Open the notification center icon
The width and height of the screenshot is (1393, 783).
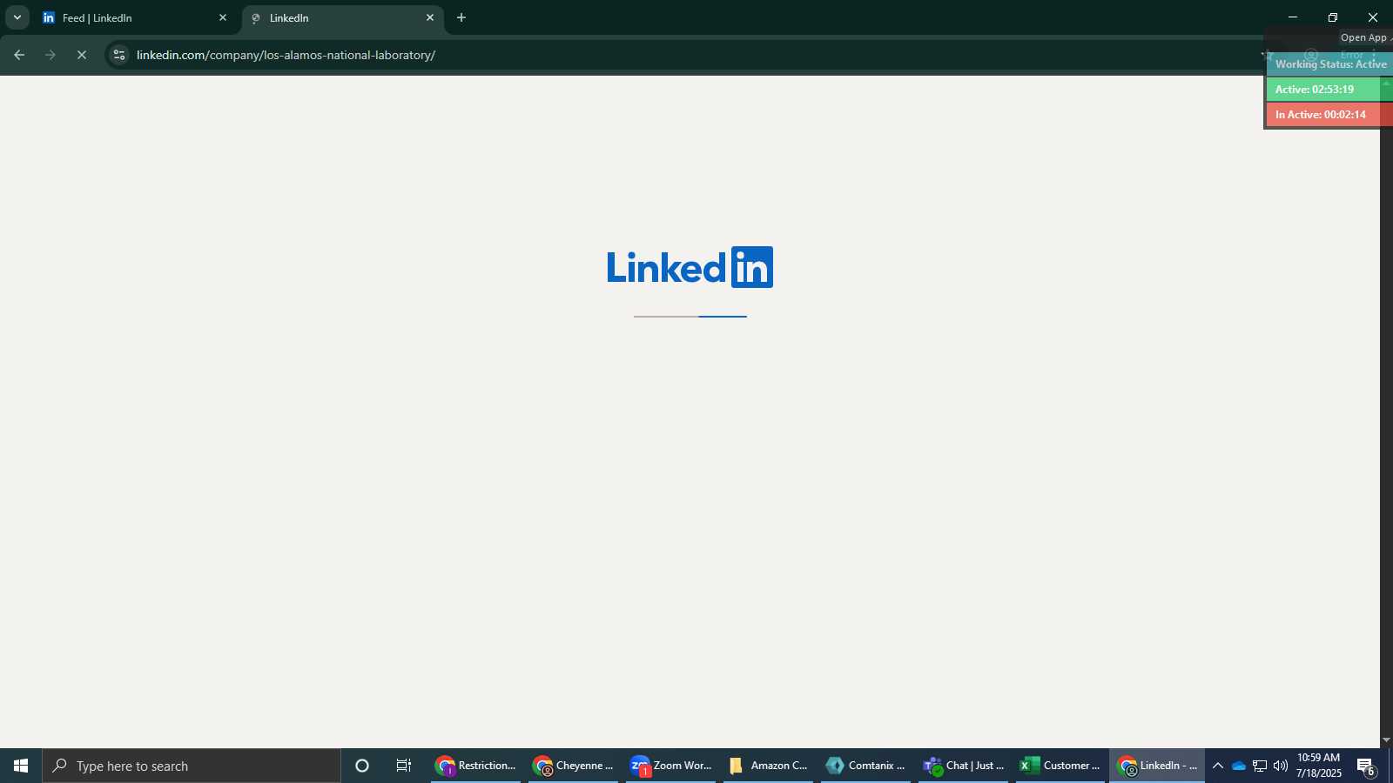[1366, 766]
